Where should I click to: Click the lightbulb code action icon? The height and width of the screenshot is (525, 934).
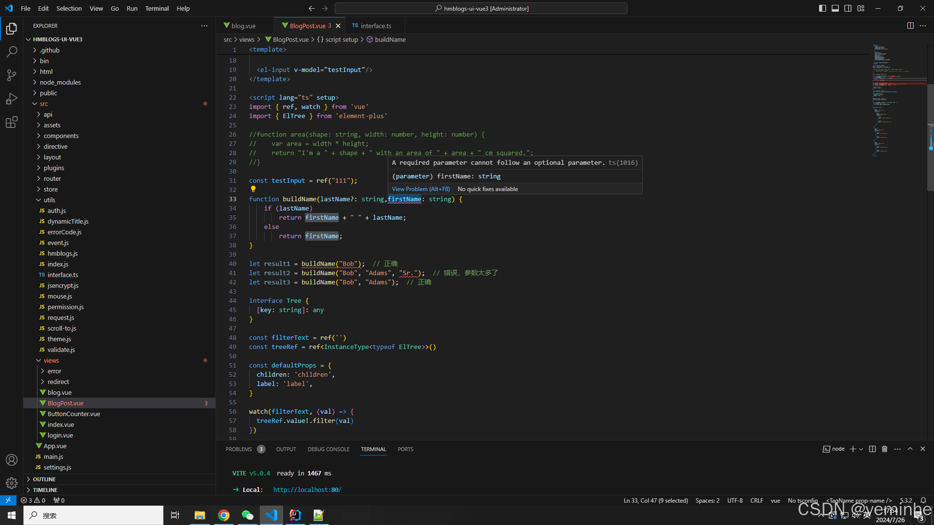[253, 189]
